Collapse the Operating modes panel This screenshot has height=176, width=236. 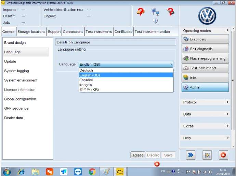(227, 30)
